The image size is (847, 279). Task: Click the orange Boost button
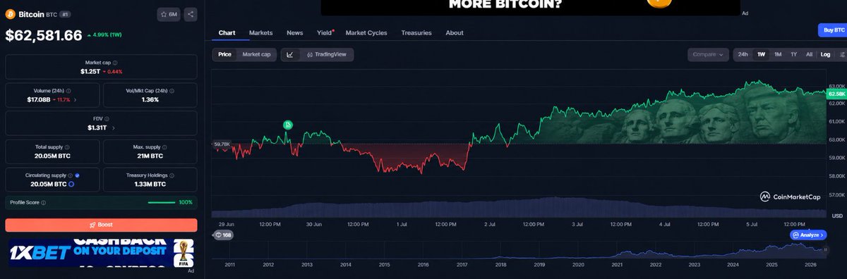[101, 225]
